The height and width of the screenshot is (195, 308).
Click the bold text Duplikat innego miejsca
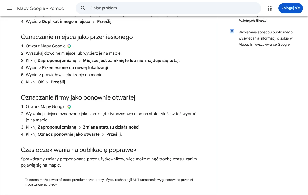point(66,22)
